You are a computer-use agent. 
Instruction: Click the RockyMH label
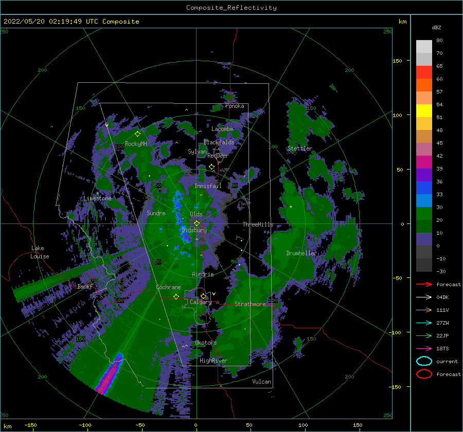(136, 144)
